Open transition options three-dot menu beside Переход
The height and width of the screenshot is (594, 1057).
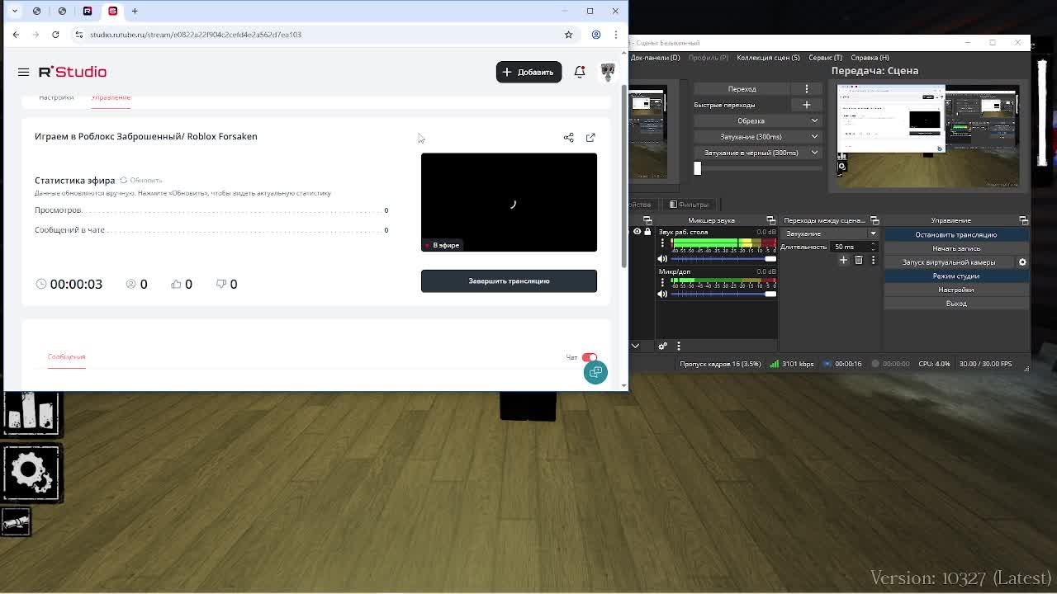click(807, 89)
